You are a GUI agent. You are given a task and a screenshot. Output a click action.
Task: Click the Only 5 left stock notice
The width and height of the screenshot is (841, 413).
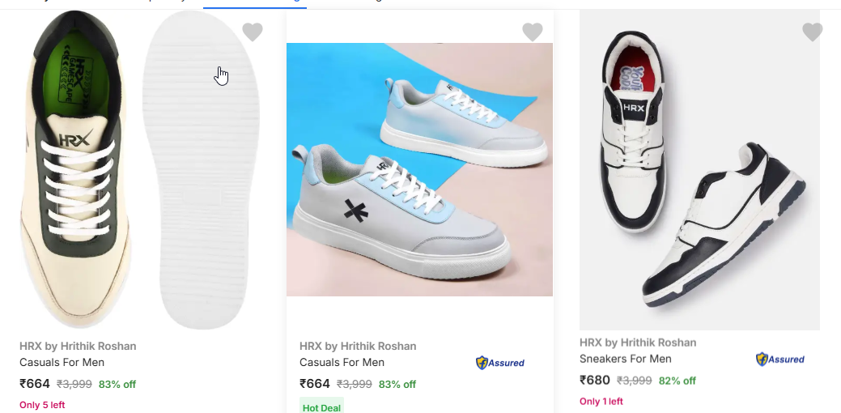(x=42, y=405)
